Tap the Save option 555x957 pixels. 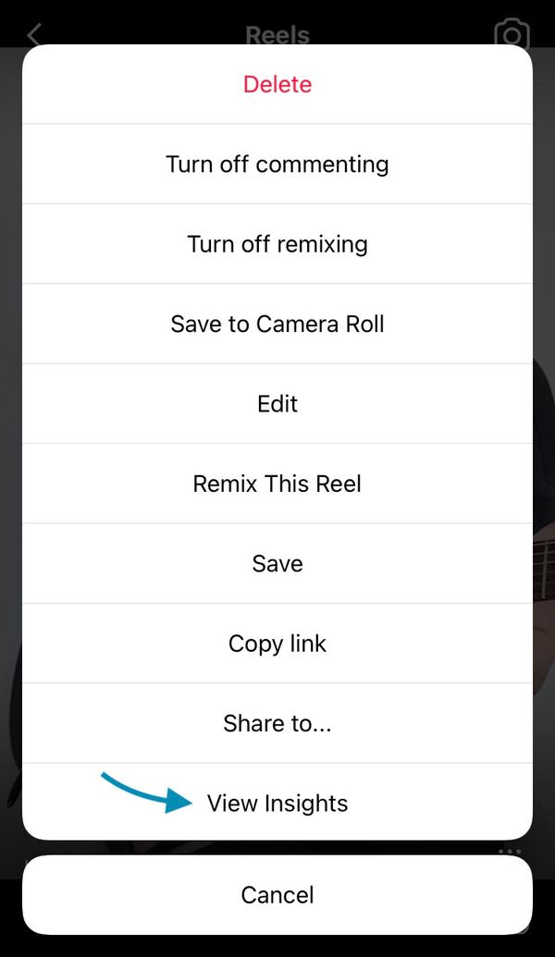pos(277,563)
